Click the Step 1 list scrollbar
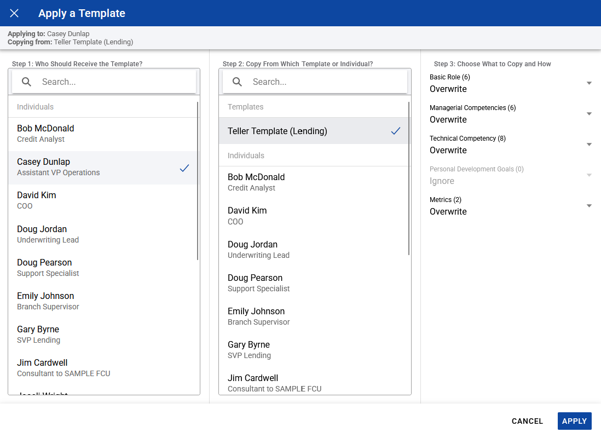The width and height of the screenshot is (601, 438). [x=198, y=181]
